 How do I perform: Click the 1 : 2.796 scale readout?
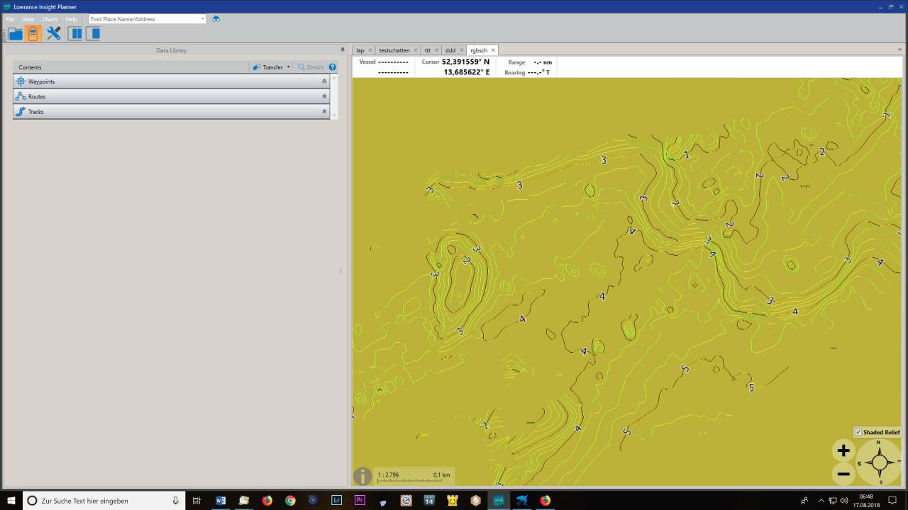coord(389,475)
